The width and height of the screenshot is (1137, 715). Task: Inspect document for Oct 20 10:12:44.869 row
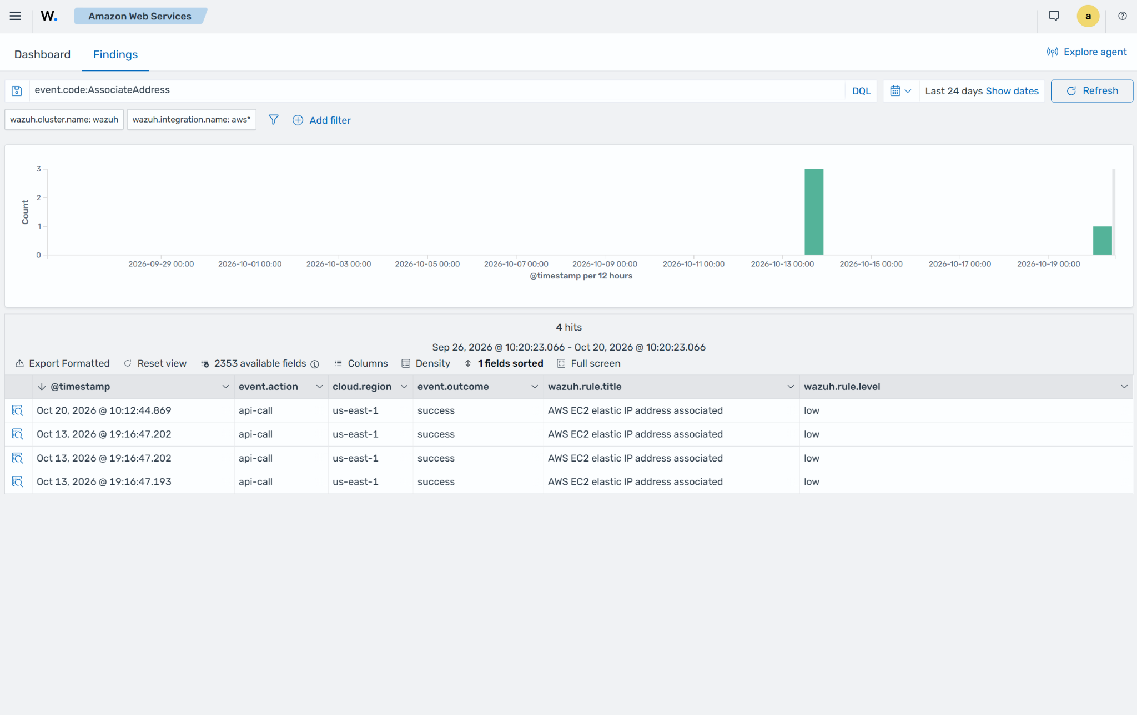[x=17, y=410]
